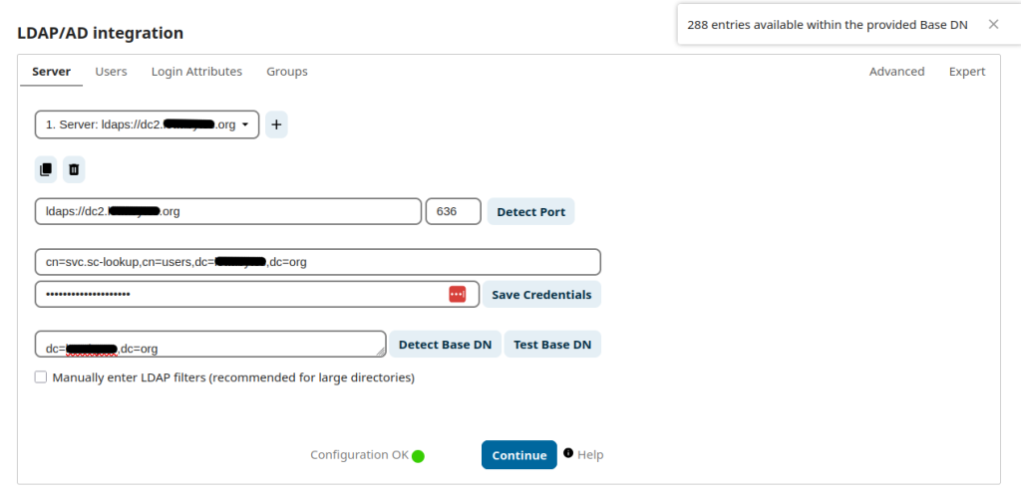Switch to the Expert tab
The width and height of the screenshot is (1021, 495).
coord(966,72)
